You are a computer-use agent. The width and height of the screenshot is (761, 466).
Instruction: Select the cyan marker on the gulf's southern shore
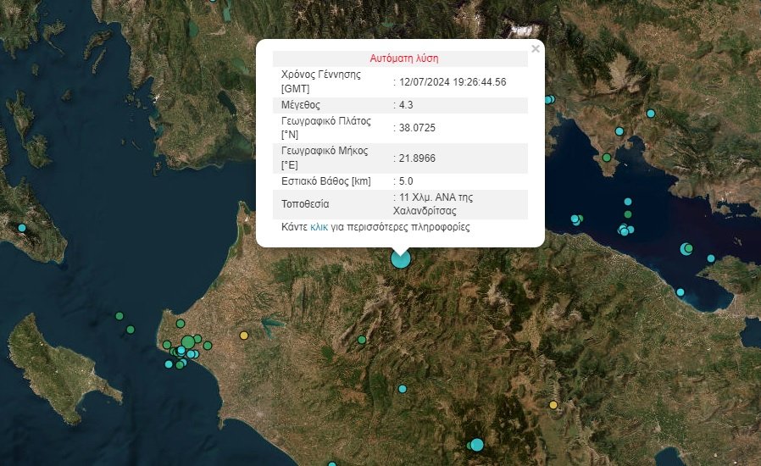[680, 292]
